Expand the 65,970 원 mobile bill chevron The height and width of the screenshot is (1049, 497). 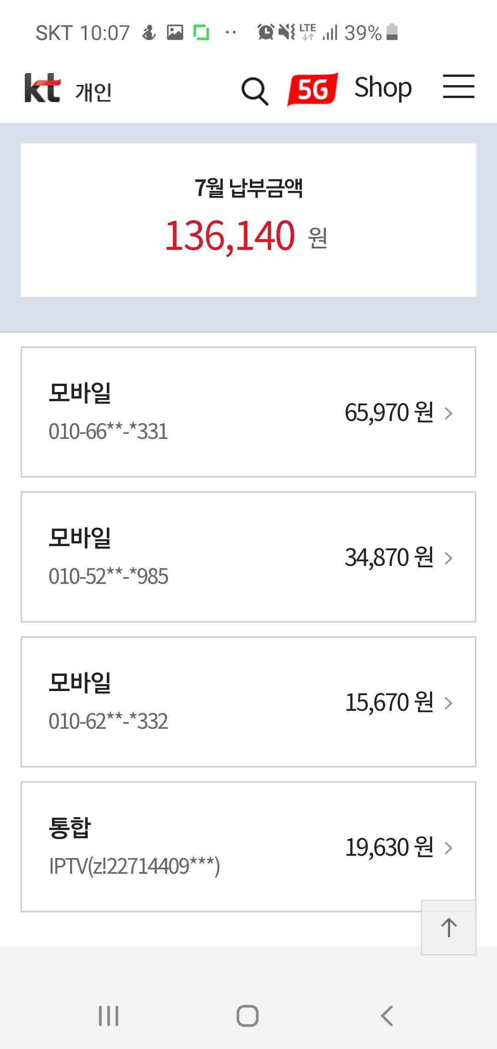449,413
